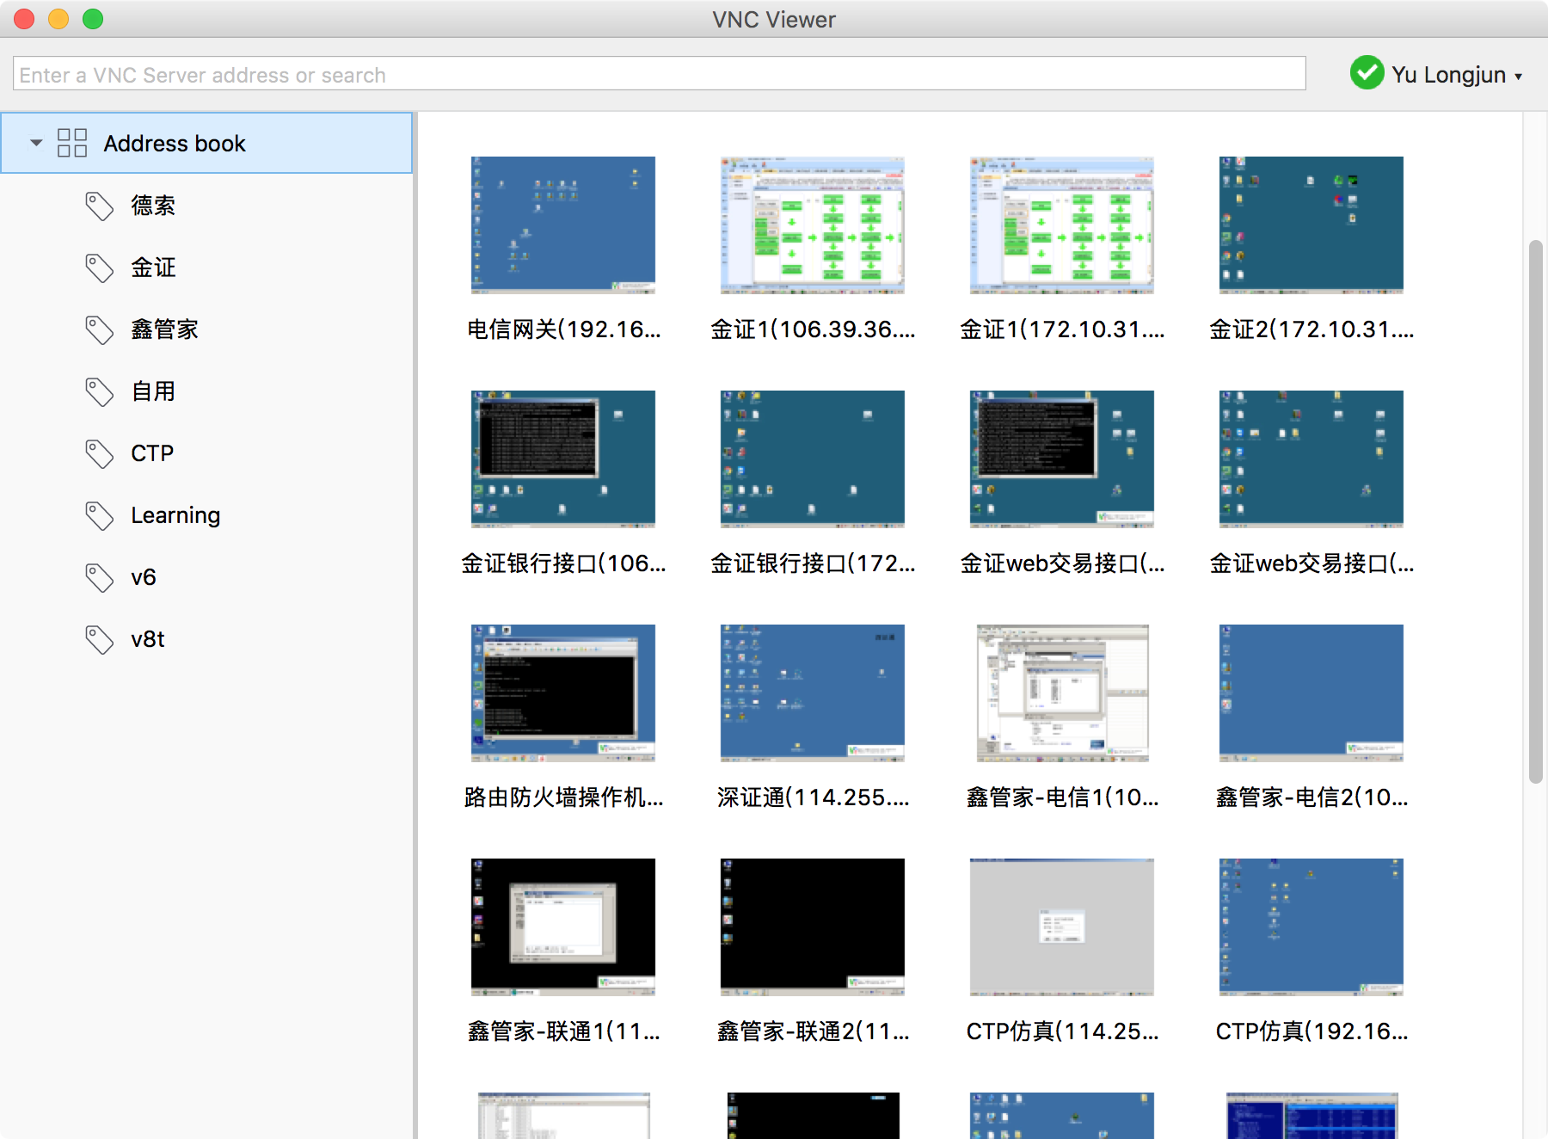Click the green signed-in checkmark icon

1367,73
